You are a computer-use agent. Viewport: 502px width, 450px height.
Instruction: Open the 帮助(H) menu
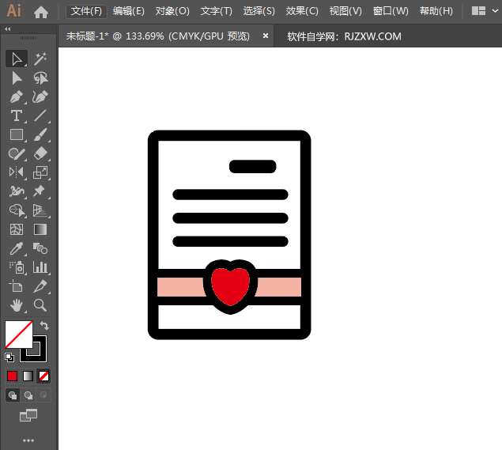pyautogui.click(x=436, y=11)
